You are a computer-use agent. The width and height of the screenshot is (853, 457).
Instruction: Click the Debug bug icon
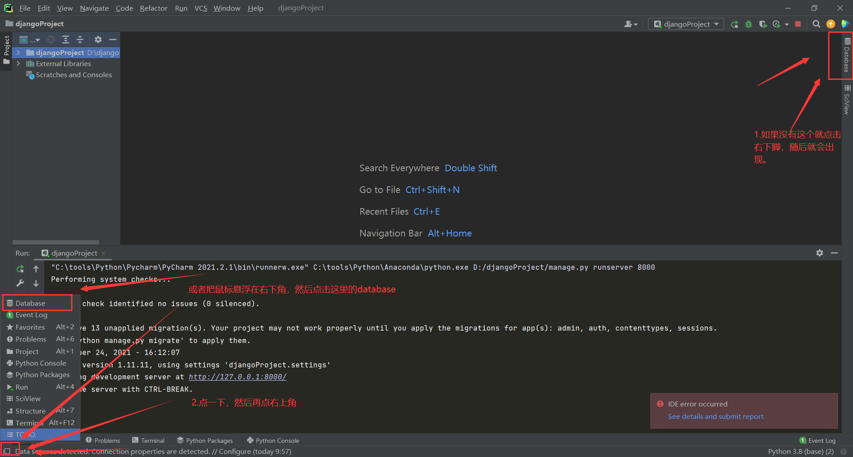pyautogui.click(x=749, y=24)
